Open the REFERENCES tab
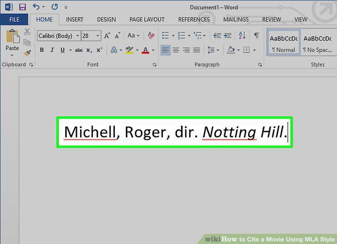 tap(194, 19)
